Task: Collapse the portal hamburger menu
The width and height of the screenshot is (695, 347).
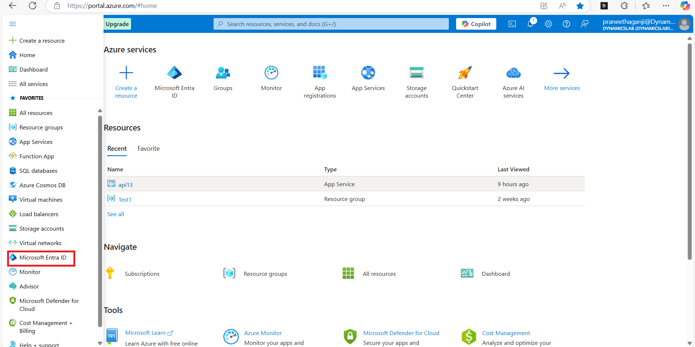Action: [13, 24]
